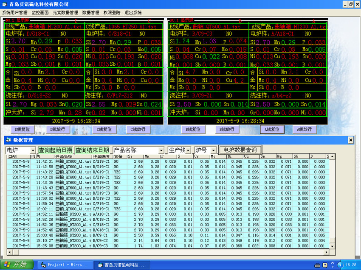
Task: Open the 监控画面 menu
Action: point(40,13)
